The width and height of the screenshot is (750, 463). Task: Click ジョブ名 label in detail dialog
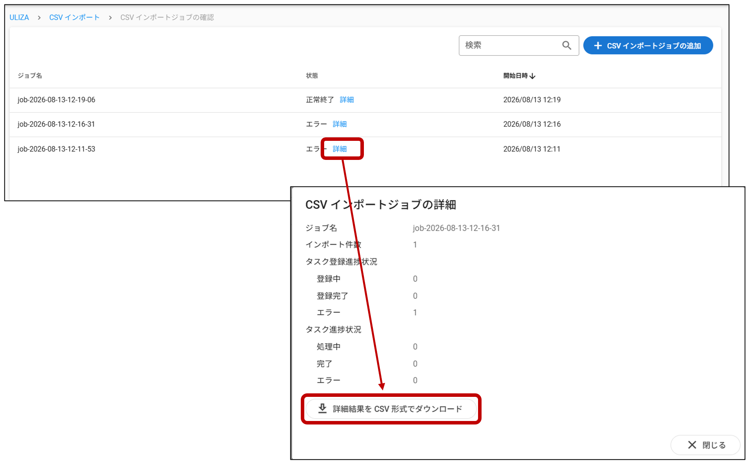[x=321, y=228]
